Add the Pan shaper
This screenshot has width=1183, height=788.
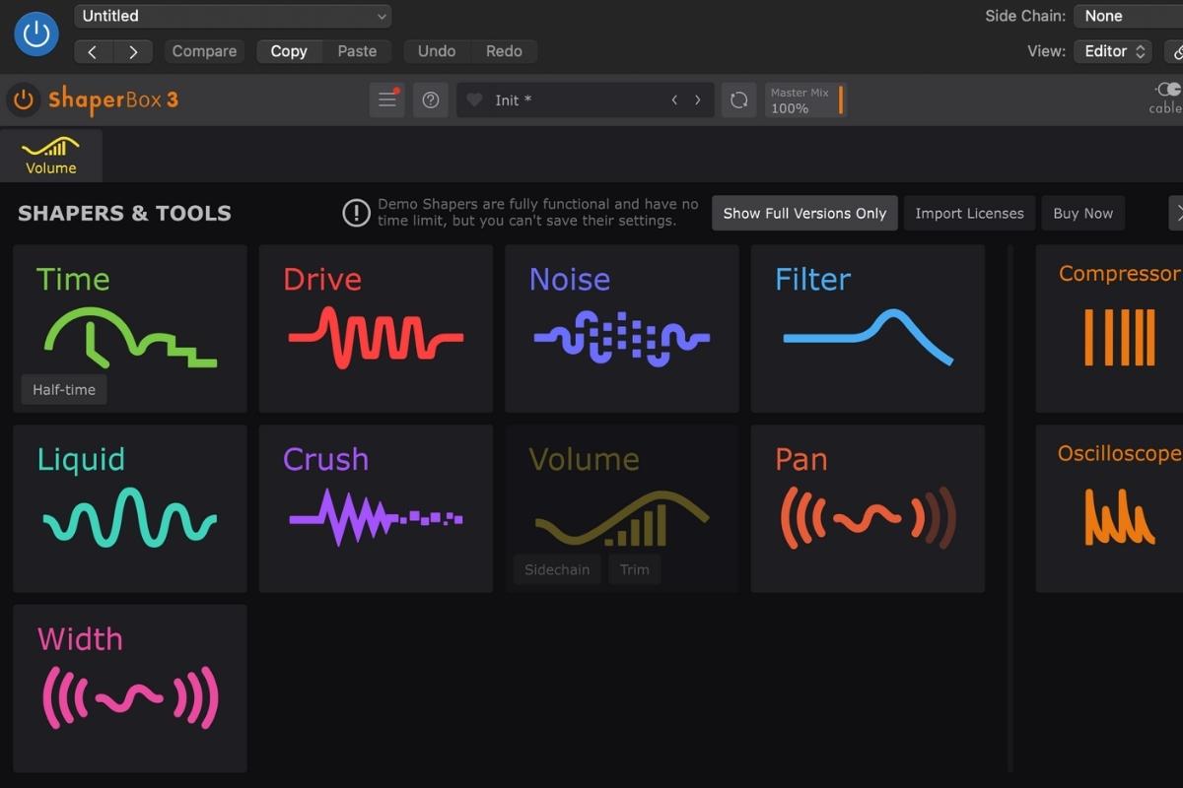point(868,508)
